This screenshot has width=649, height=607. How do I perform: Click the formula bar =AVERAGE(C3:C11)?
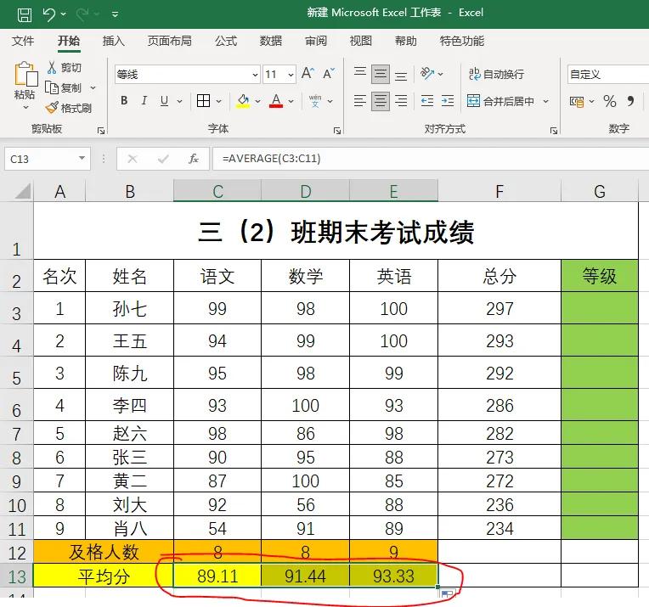pyautogui.click(x=431, y=159)
